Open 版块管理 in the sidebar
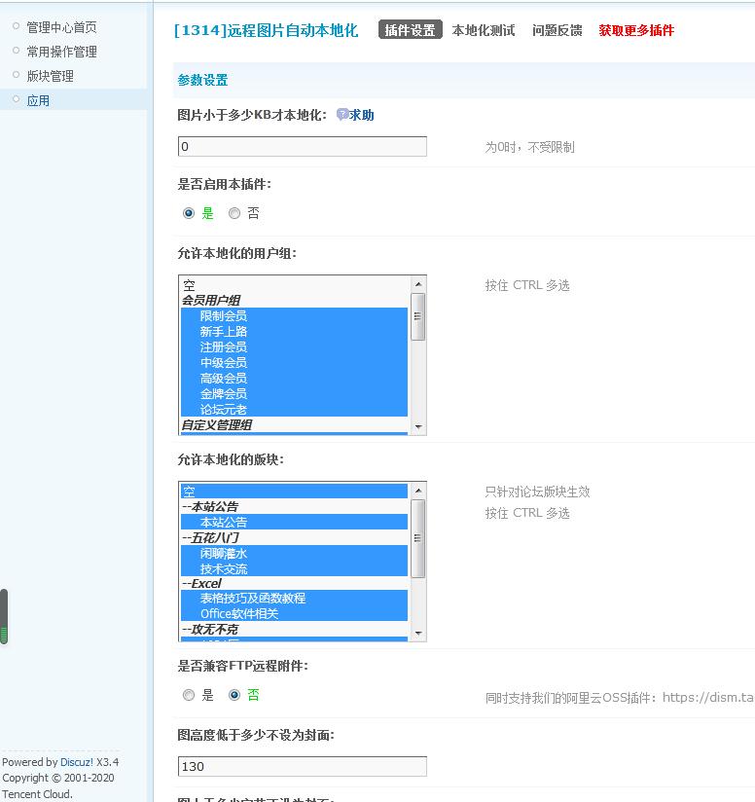The image size is (755, 802). click(x=50, y=76)
